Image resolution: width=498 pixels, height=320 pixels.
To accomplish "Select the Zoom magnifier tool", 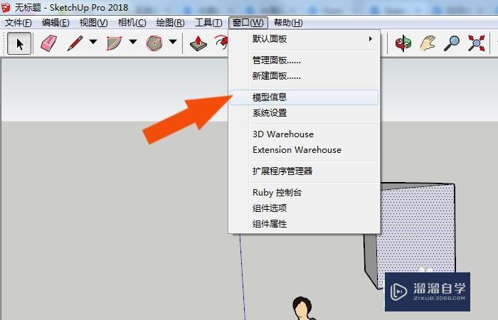I will pyautogui.click(x=452, y=43).
